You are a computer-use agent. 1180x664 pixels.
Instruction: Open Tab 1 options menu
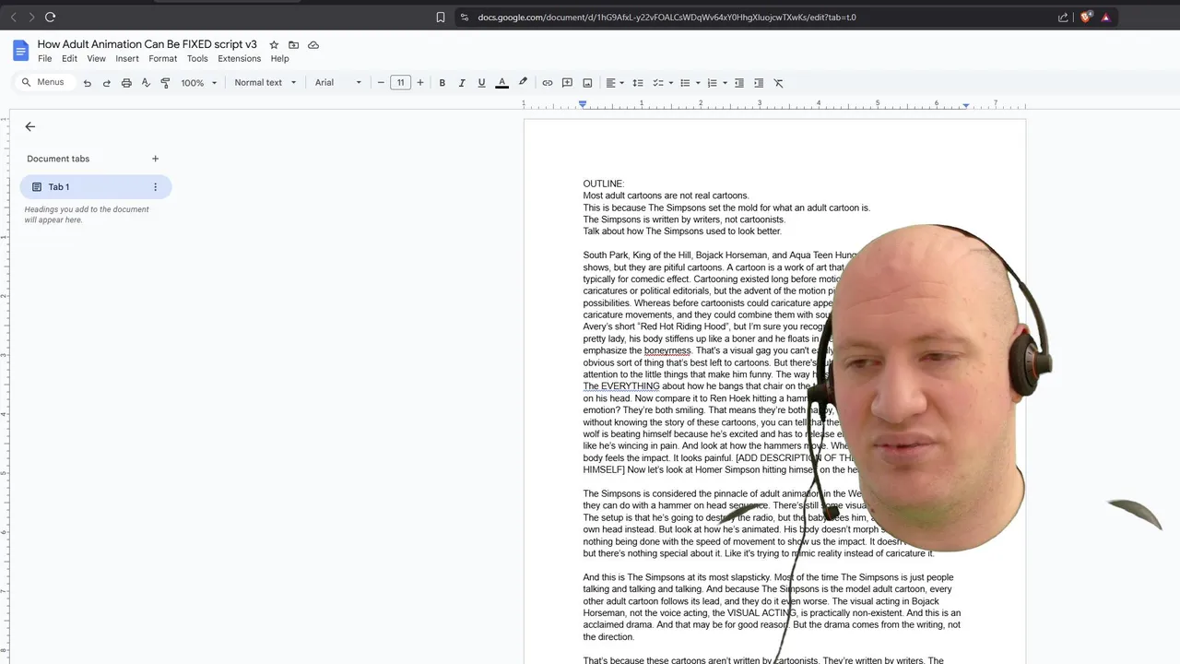[x=155, y=187]
